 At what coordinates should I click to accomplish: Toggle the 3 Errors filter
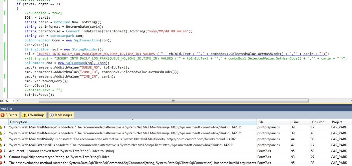[9, 115]
